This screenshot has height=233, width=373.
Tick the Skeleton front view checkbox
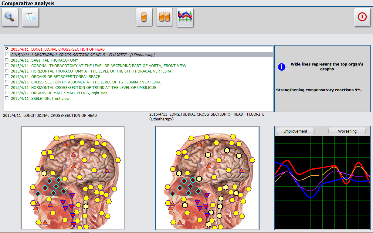pyautogui.click(x=7, y=98)
